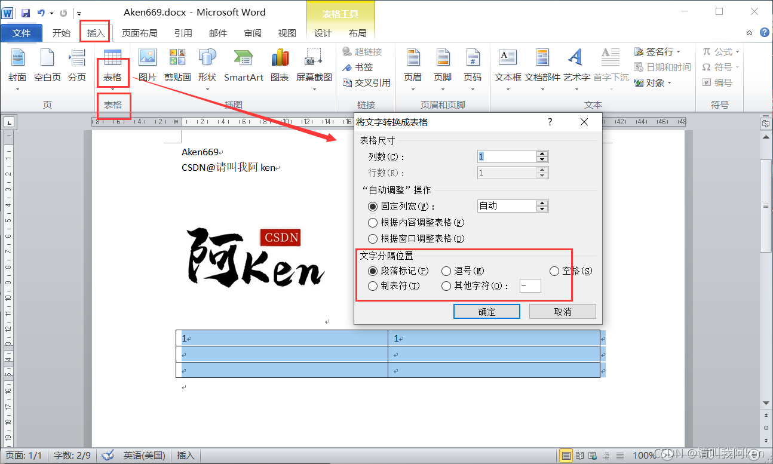
Task: Switch to the Home (开始) tab
Action: click(62, 33)
